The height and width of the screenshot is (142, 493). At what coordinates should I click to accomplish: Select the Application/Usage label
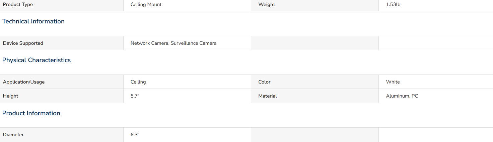pos(24,82)
